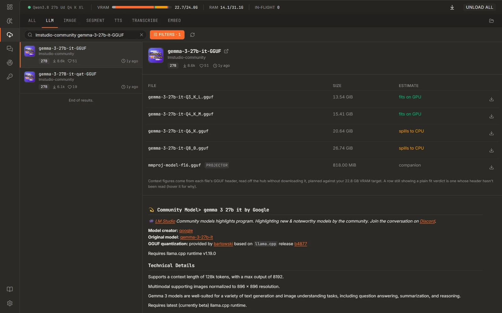Screen dimensions: 502x313
Task: Click the 22.7/24.0G VRAM value
Action: tap(186, 7)
